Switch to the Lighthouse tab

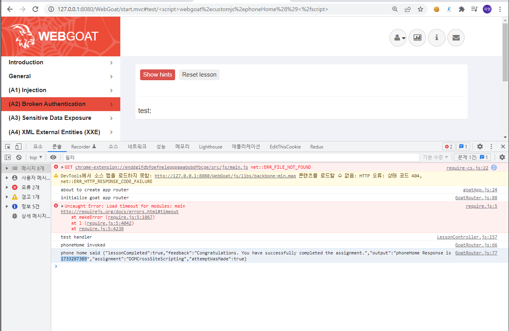pos(210,146)
